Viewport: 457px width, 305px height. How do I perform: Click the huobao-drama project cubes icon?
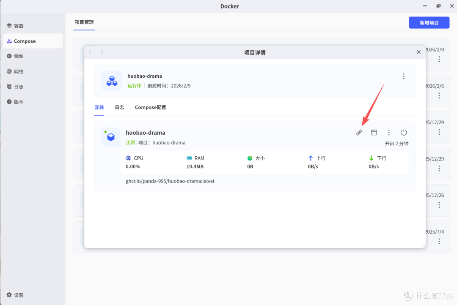coord(112,81)
